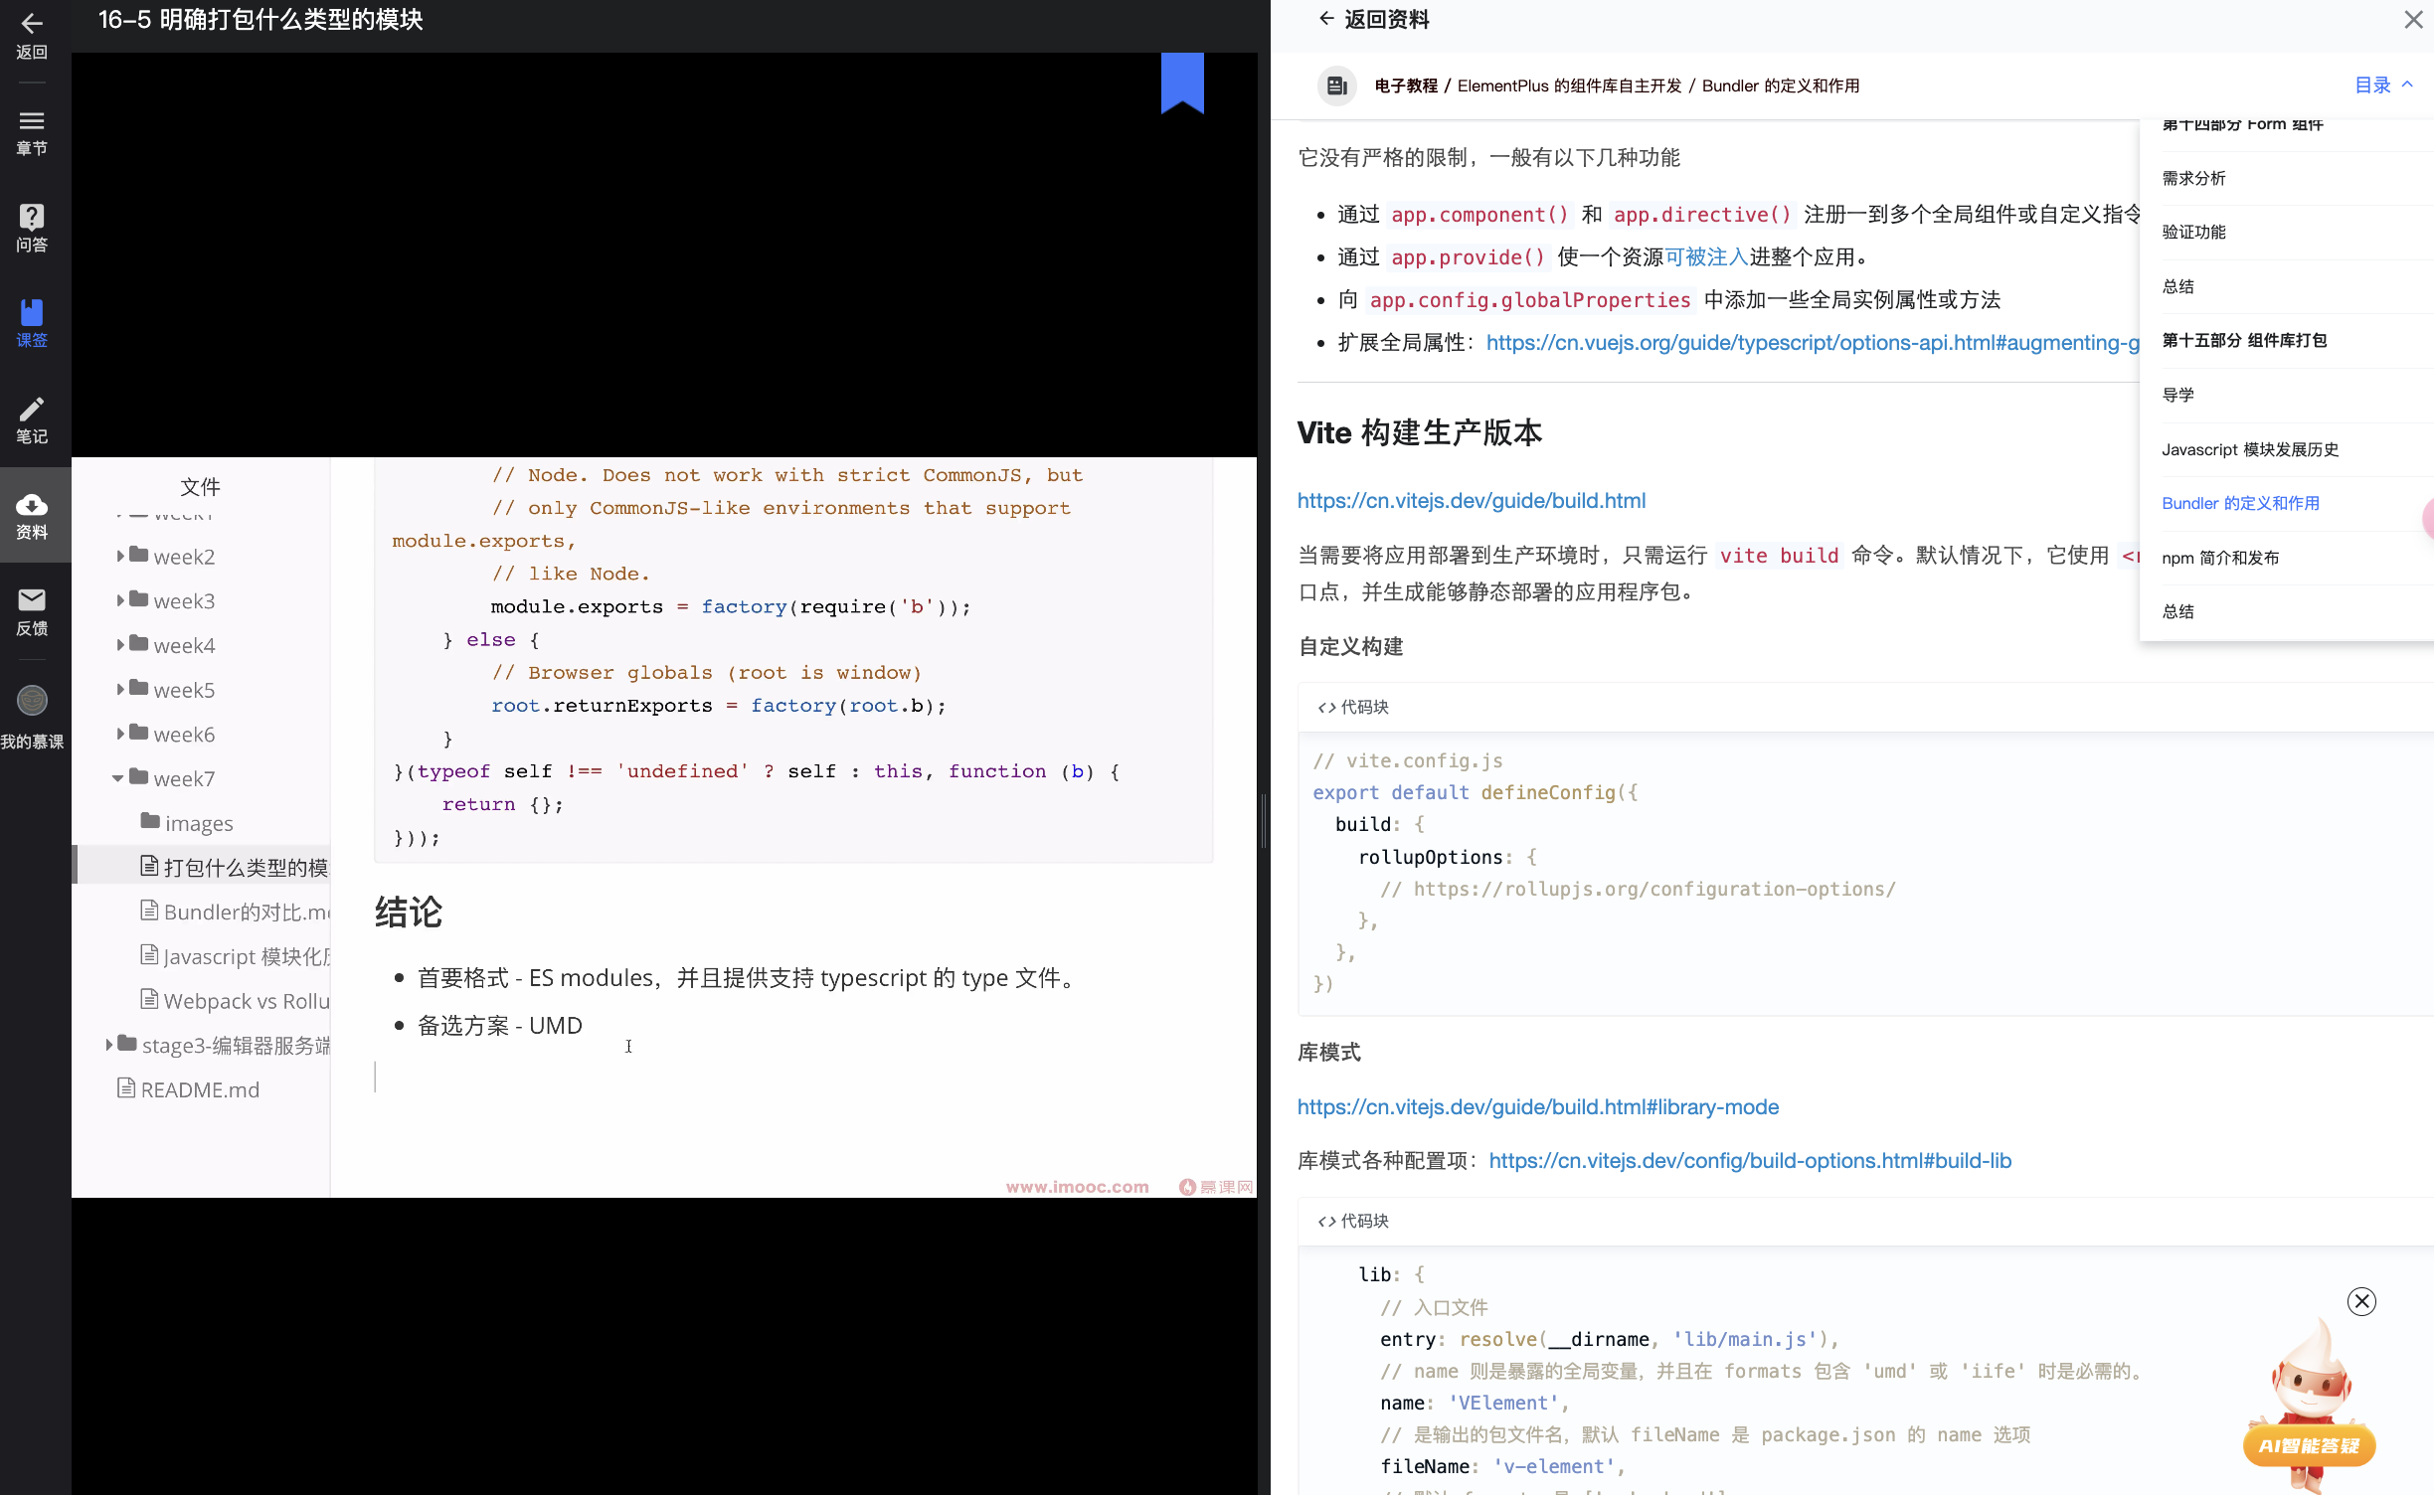
Task: Click 电子教程 breadcrumb
Action: 1406,85
